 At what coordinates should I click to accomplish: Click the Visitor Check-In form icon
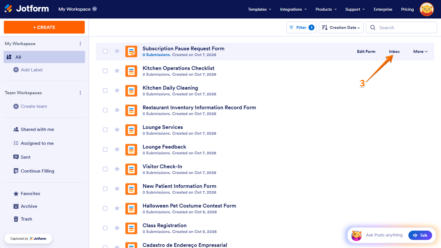(131, 169)
